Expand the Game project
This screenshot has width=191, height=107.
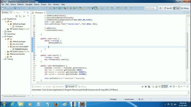[3, 32]
